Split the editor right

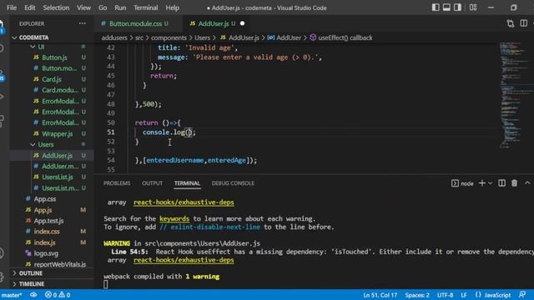[x=523, y=23]
